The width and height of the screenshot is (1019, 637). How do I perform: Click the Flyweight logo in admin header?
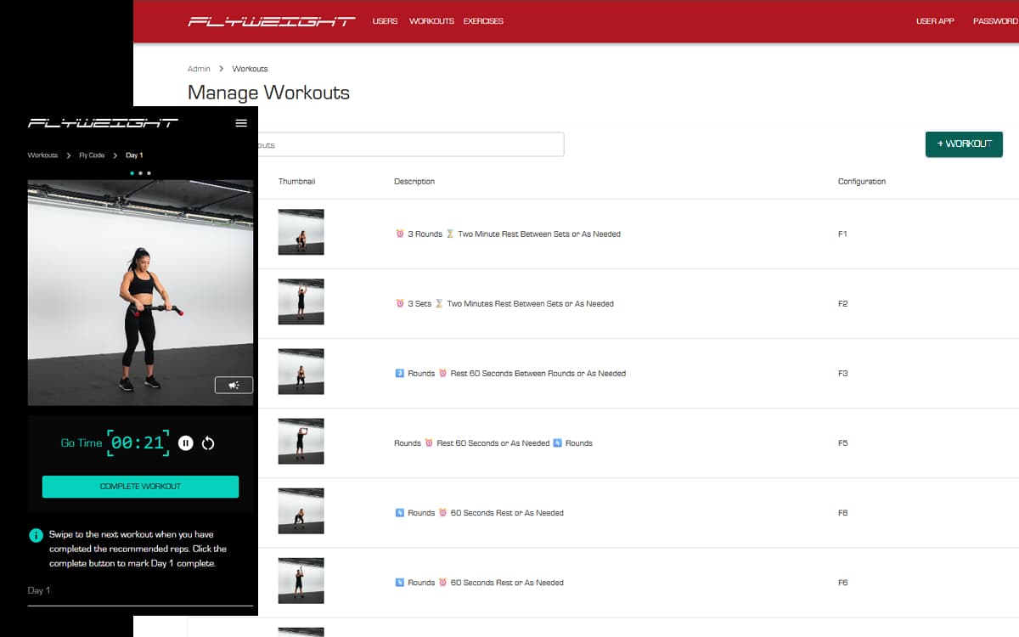tap(271, 21)
